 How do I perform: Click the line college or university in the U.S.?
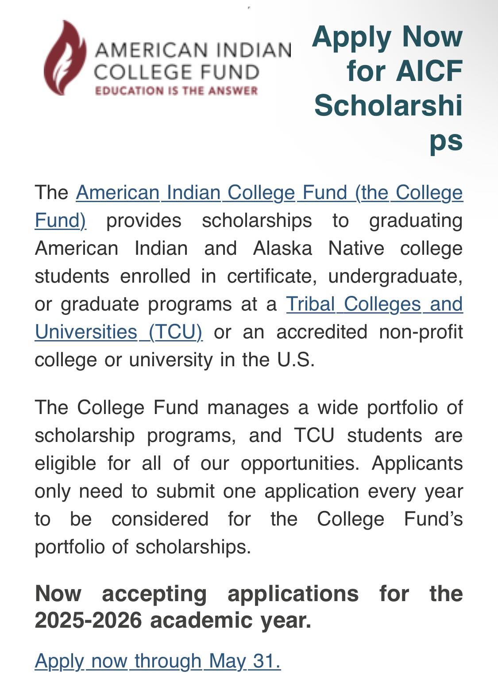(175, 360)
